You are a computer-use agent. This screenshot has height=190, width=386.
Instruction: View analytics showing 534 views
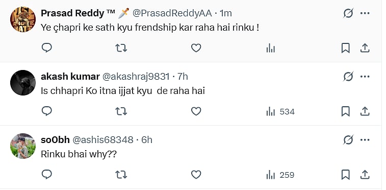point(280,112)
